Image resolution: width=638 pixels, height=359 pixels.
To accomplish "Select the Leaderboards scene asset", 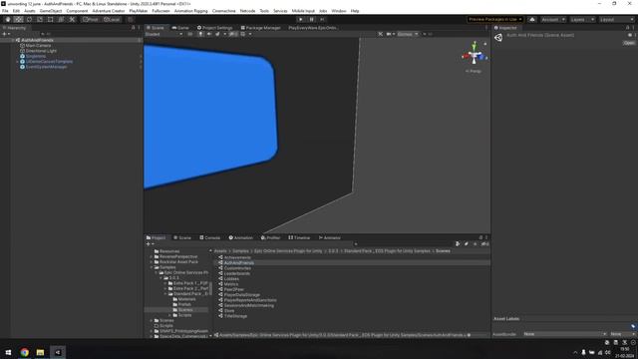I will [237, 273].
